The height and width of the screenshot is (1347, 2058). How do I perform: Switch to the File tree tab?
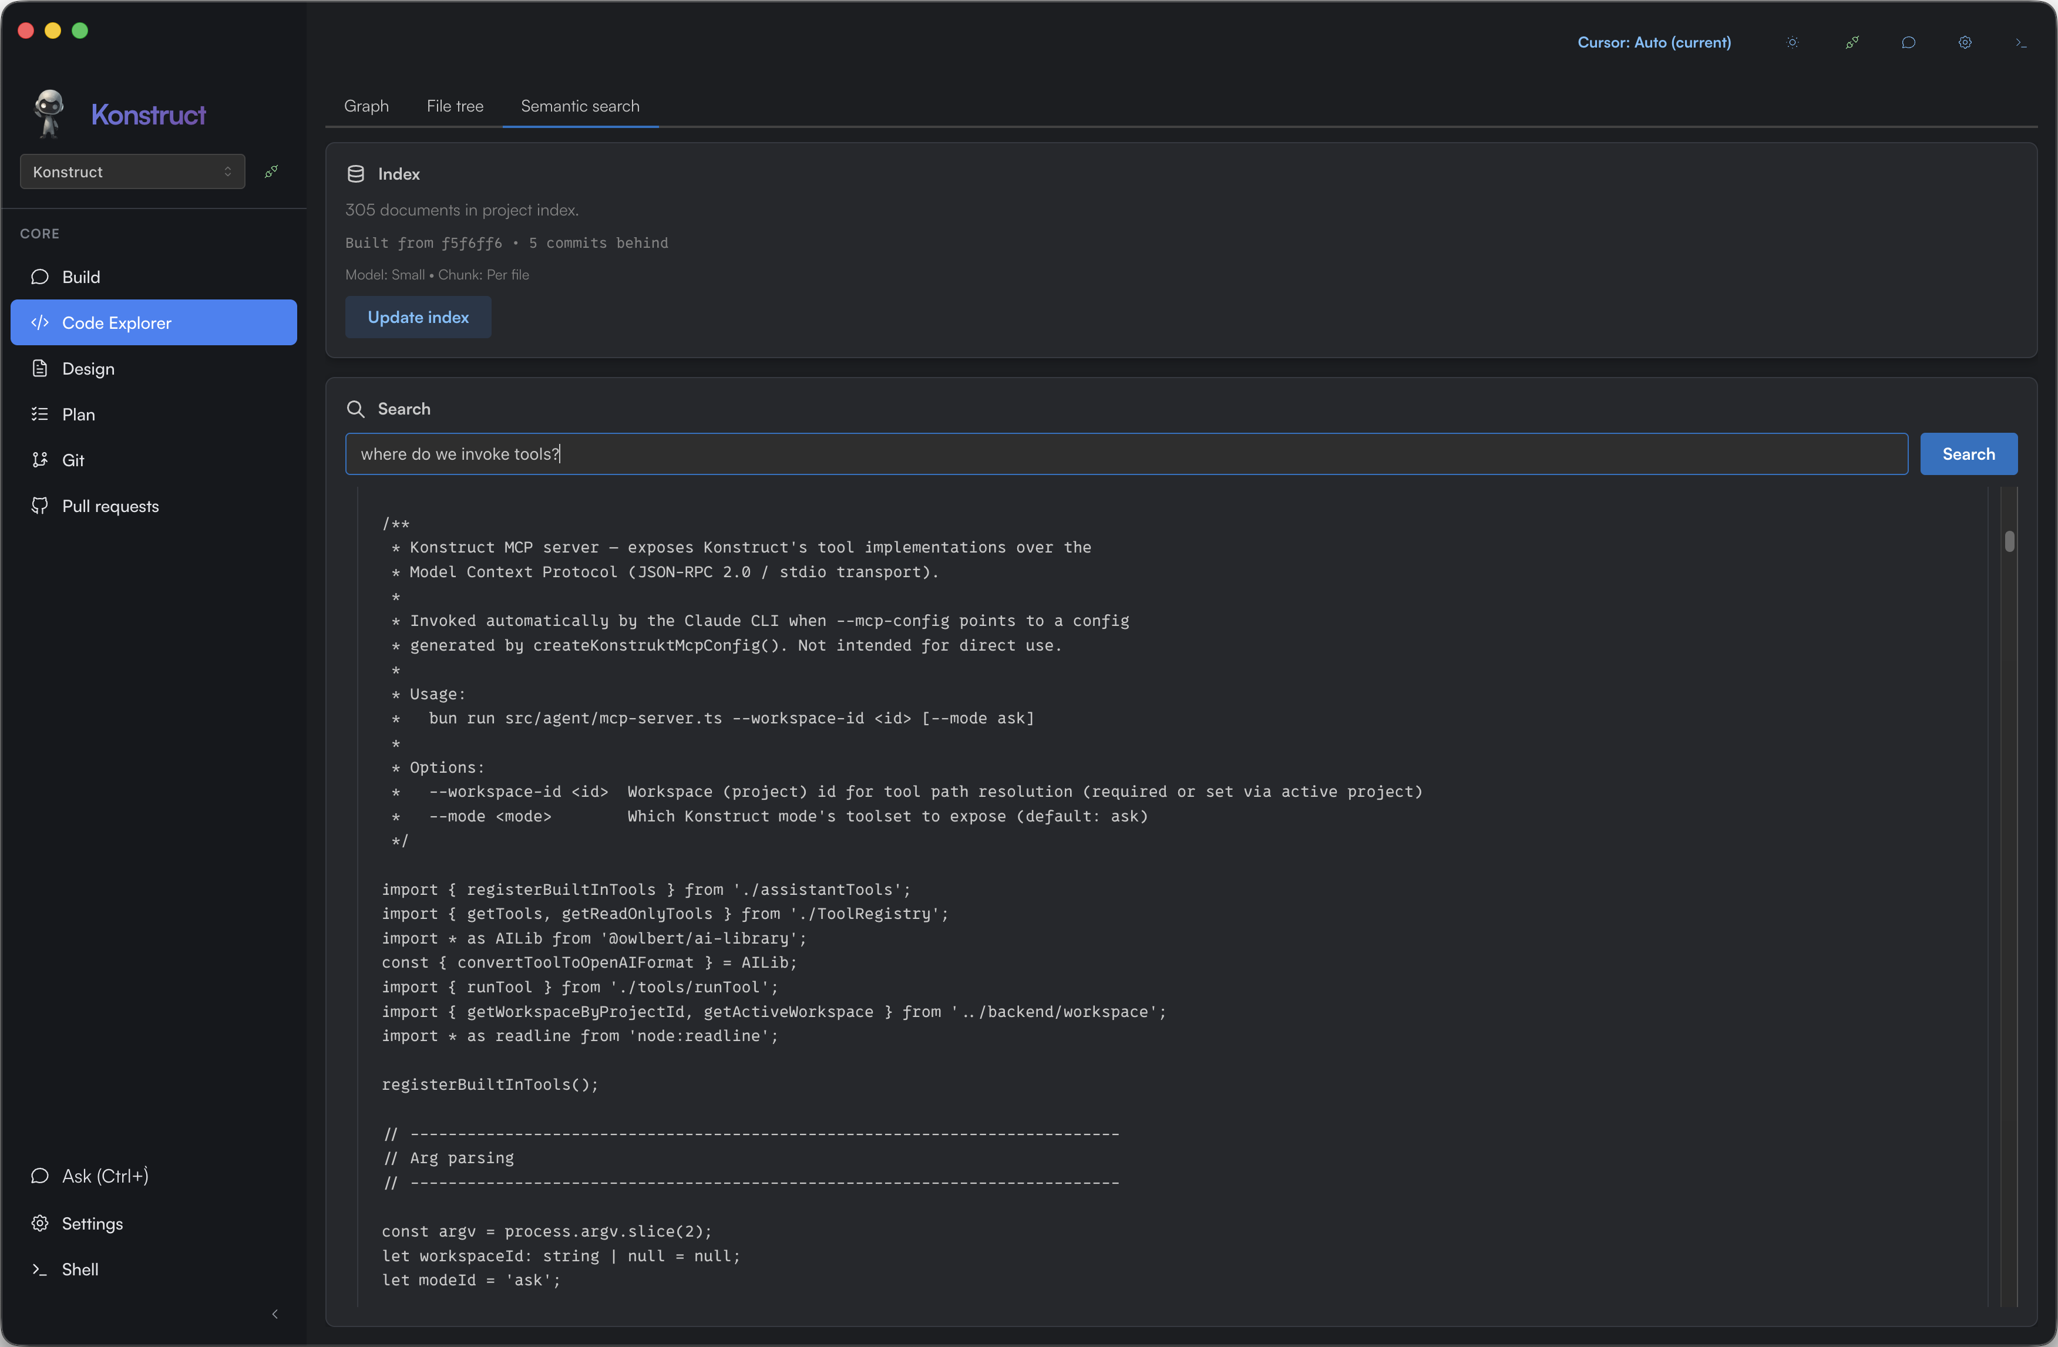455,106
